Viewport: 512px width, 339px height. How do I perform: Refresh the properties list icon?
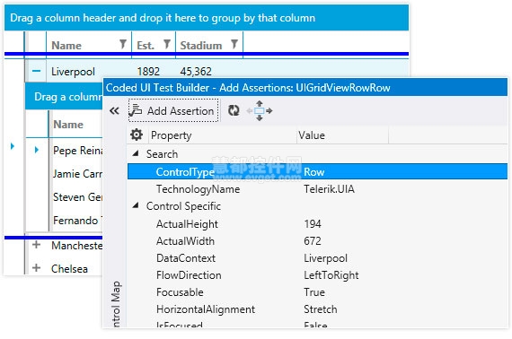pyautogui.click(x=234, y=110)
